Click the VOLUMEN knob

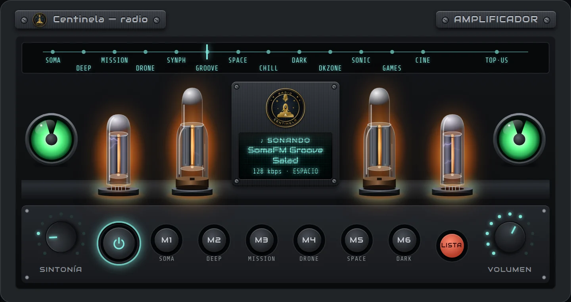coord(510,237)
